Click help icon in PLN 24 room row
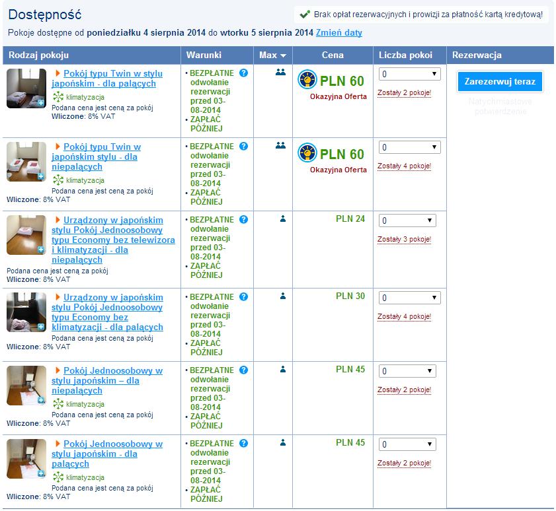This screenshot has width=556, height=511. click(x=243, y=220)
